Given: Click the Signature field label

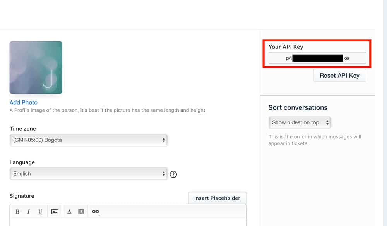Looking at the screenshot, I should 22,196.
